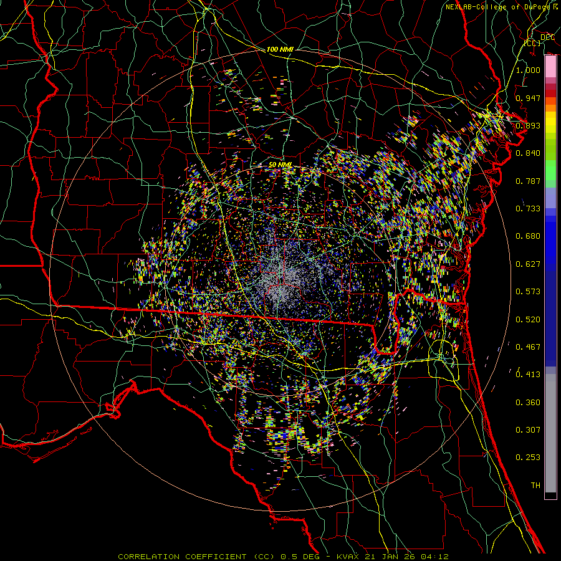The width and height of the screenshot is (561, 561).
Task: Click the 0.893 legend value label
Action: (x=528, y=125)
